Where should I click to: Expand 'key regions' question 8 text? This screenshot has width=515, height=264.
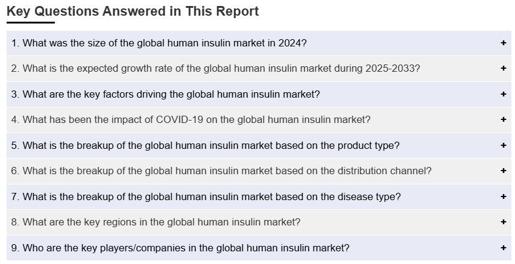pos(156,222)
